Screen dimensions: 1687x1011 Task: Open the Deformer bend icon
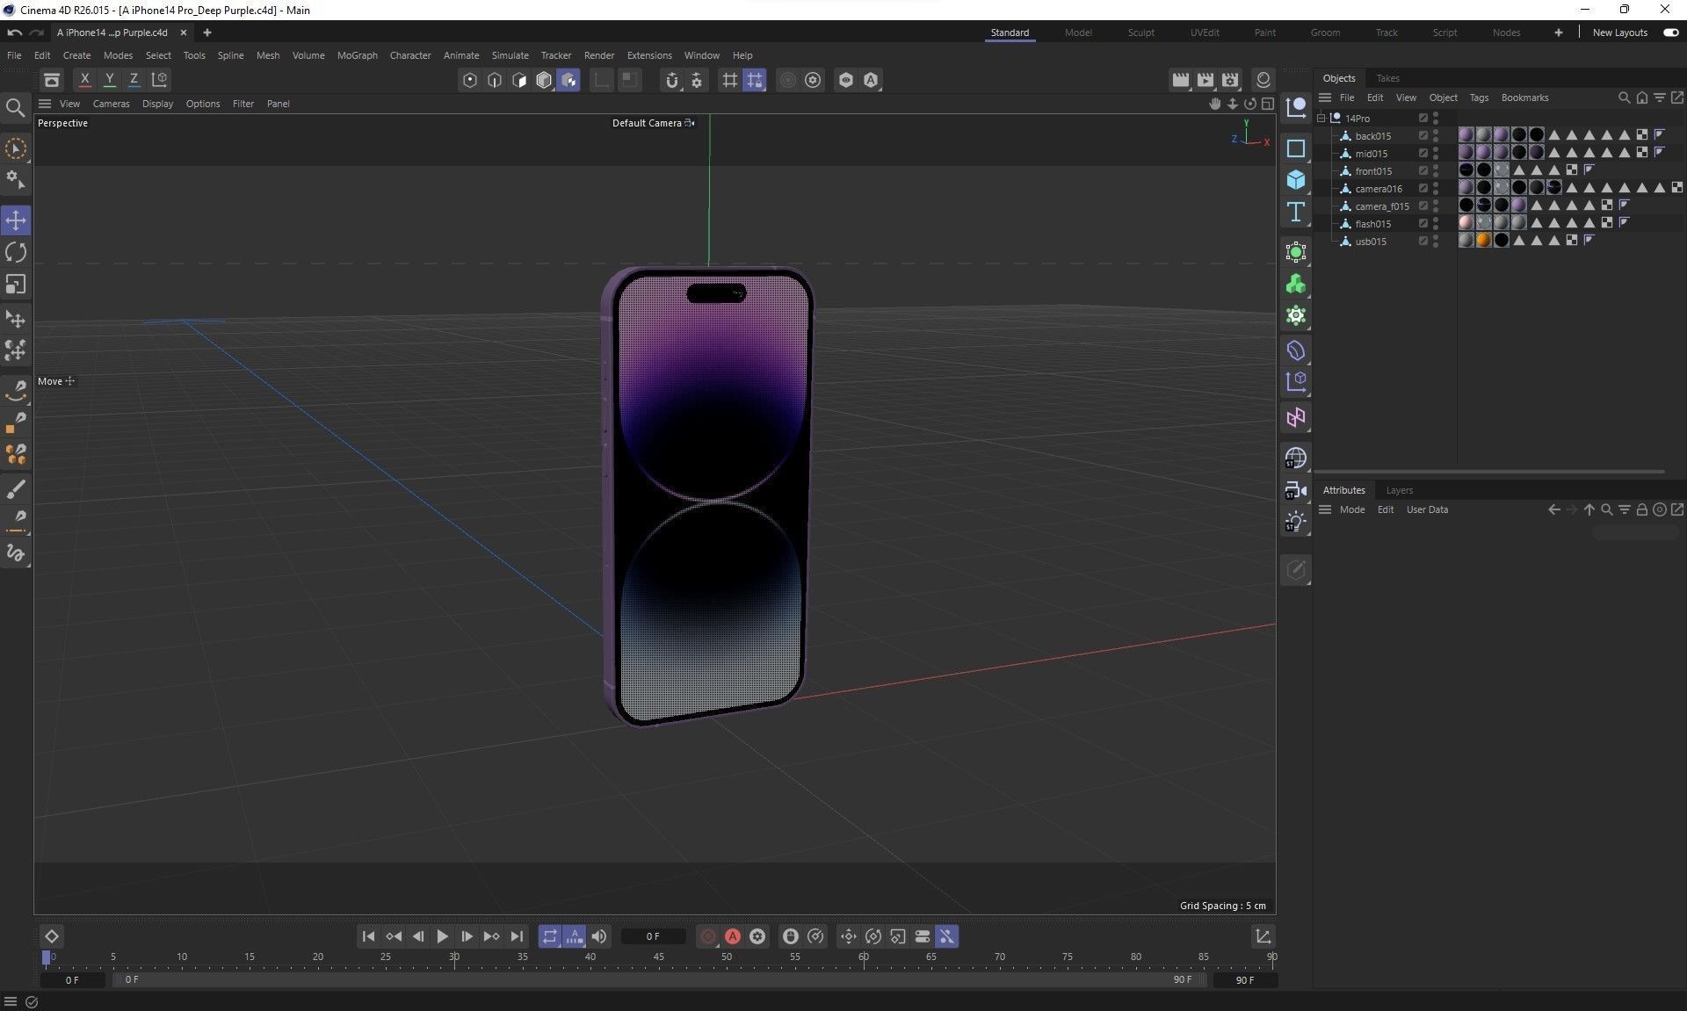(x=1296, y=351)
